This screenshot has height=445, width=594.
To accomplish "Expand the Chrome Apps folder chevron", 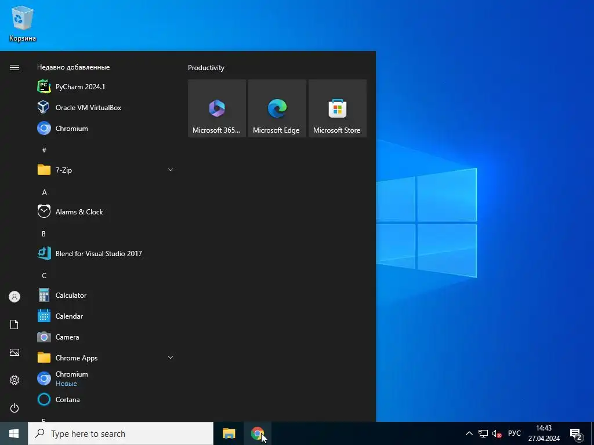I will [171, 358].
